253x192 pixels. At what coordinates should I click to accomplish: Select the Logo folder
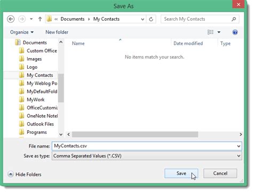pos(32,67)
